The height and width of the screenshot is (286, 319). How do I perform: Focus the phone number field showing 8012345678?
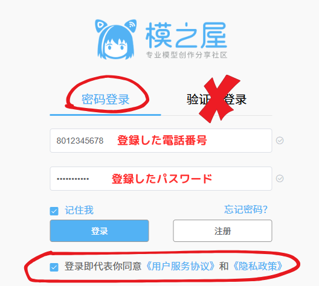(x=161, y=141)
